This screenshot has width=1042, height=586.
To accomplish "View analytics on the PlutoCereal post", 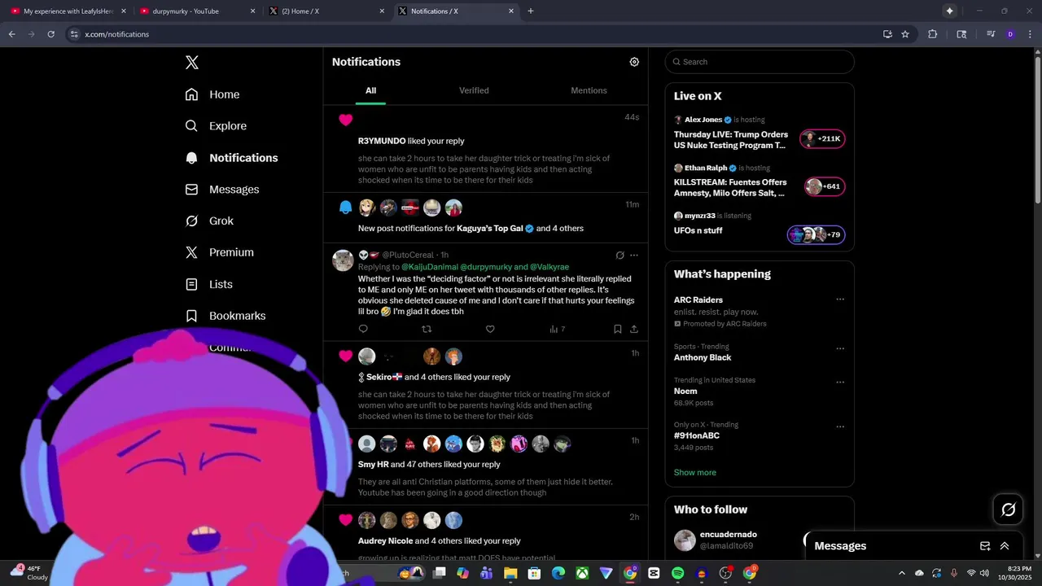I will click(557, 329).
